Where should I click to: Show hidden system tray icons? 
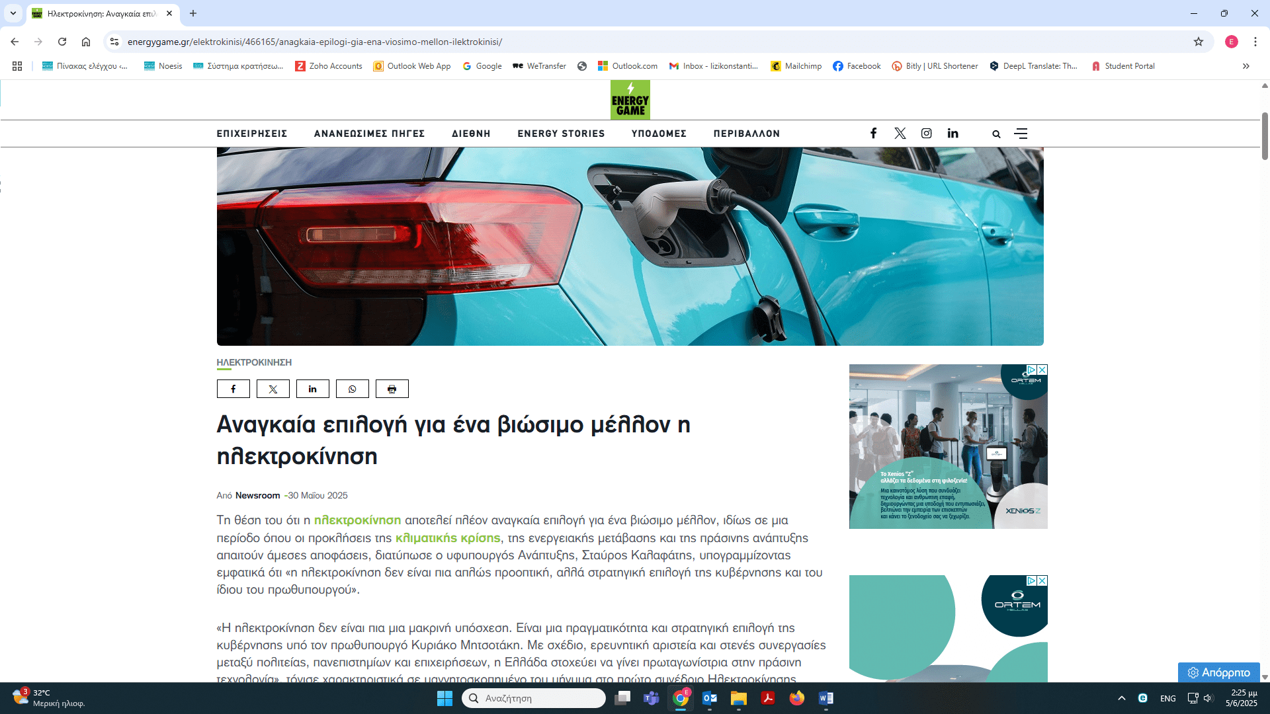1121,698
